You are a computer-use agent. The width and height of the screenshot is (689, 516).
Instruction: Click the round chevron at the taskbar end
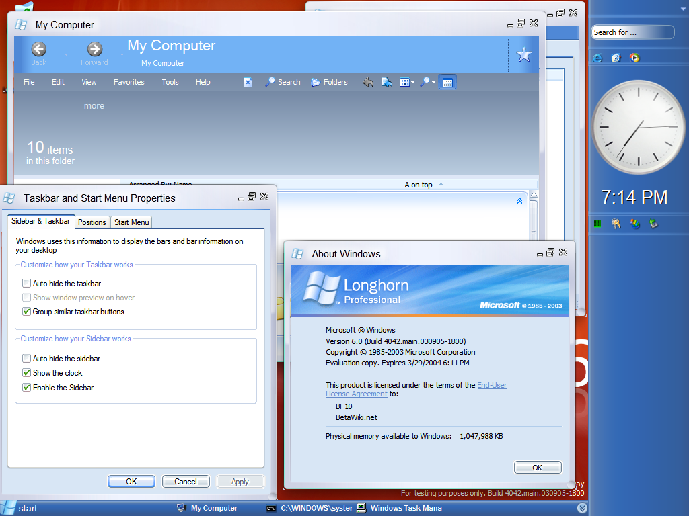pos(582,508)
